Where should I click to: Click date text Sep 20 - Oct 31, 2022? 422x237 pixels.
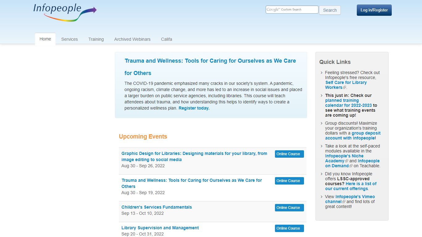[x=142, y=234]
